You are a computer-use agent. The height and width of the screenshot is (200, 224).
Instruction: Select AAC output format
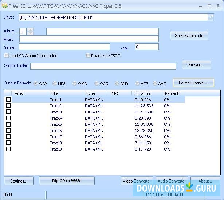pyautogui.click(x=155, y=83)
